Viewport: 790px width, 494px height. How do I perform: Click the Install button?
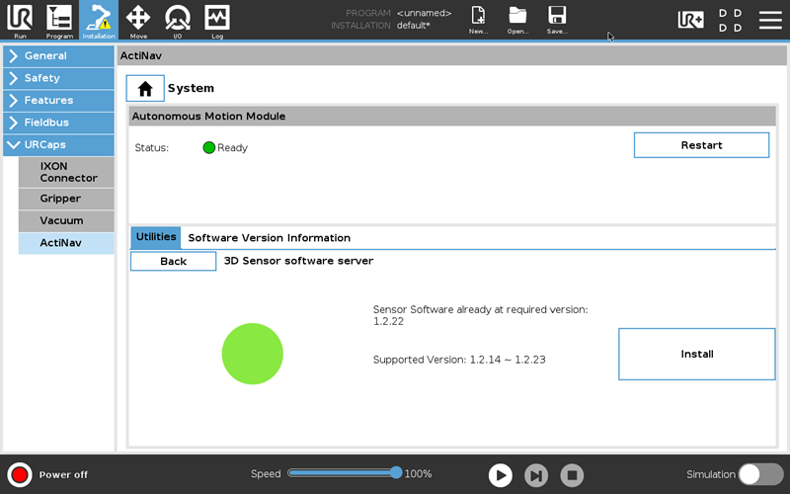coord(697,355)
